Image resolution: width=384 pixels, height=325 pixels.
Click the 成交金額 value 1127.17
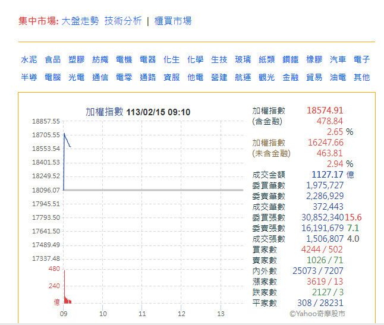tap(327, 175)
